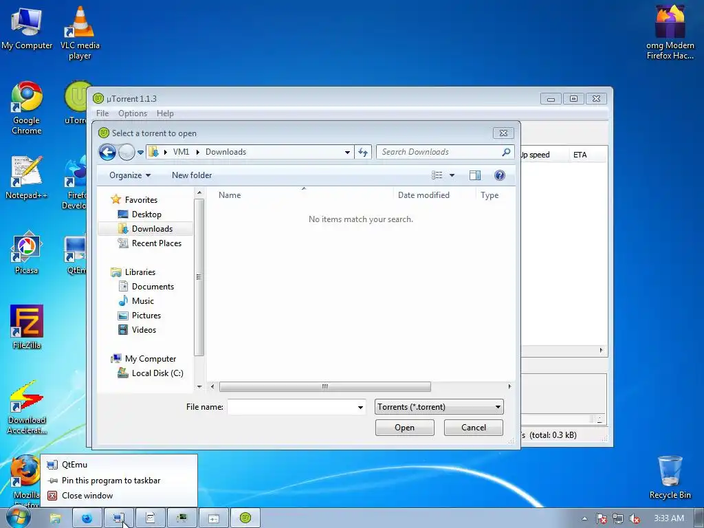Choose Pin this program to taskbar
Image resolution: width=704 pixels, height=528 pixels.
tap(119, 481)
